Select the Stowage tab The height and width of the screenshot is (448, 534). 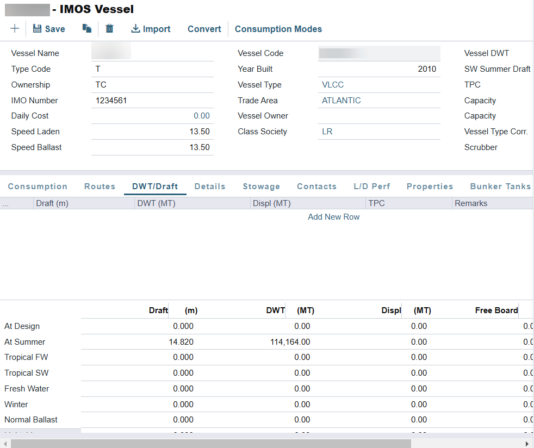click(x=261, y=186)
